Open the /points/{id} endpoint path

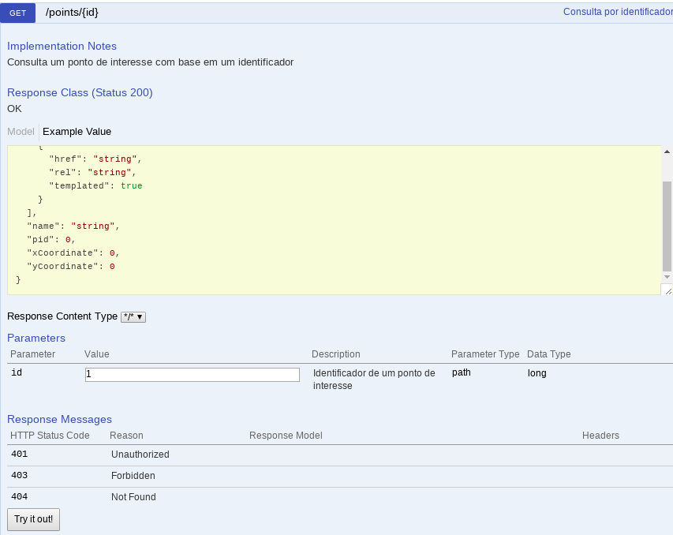[72, 13]
